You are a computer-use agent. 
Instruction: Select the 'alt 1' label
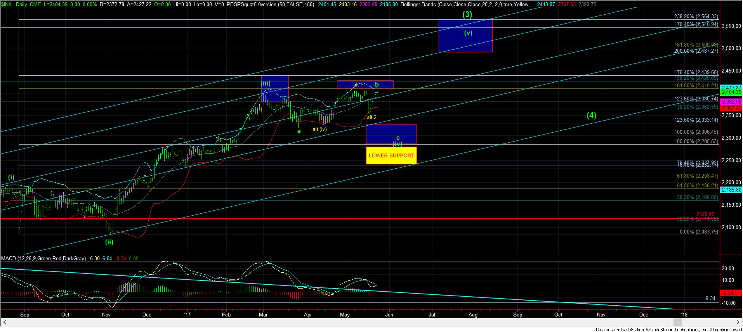tap(358, 85)
